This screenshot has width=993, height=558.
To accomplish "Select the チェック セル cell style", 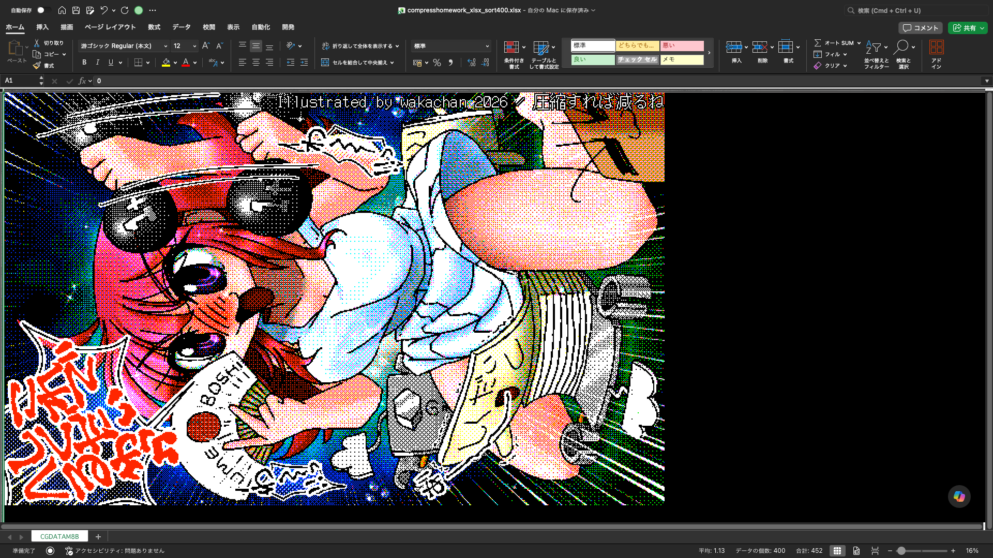I will [638, 59].
